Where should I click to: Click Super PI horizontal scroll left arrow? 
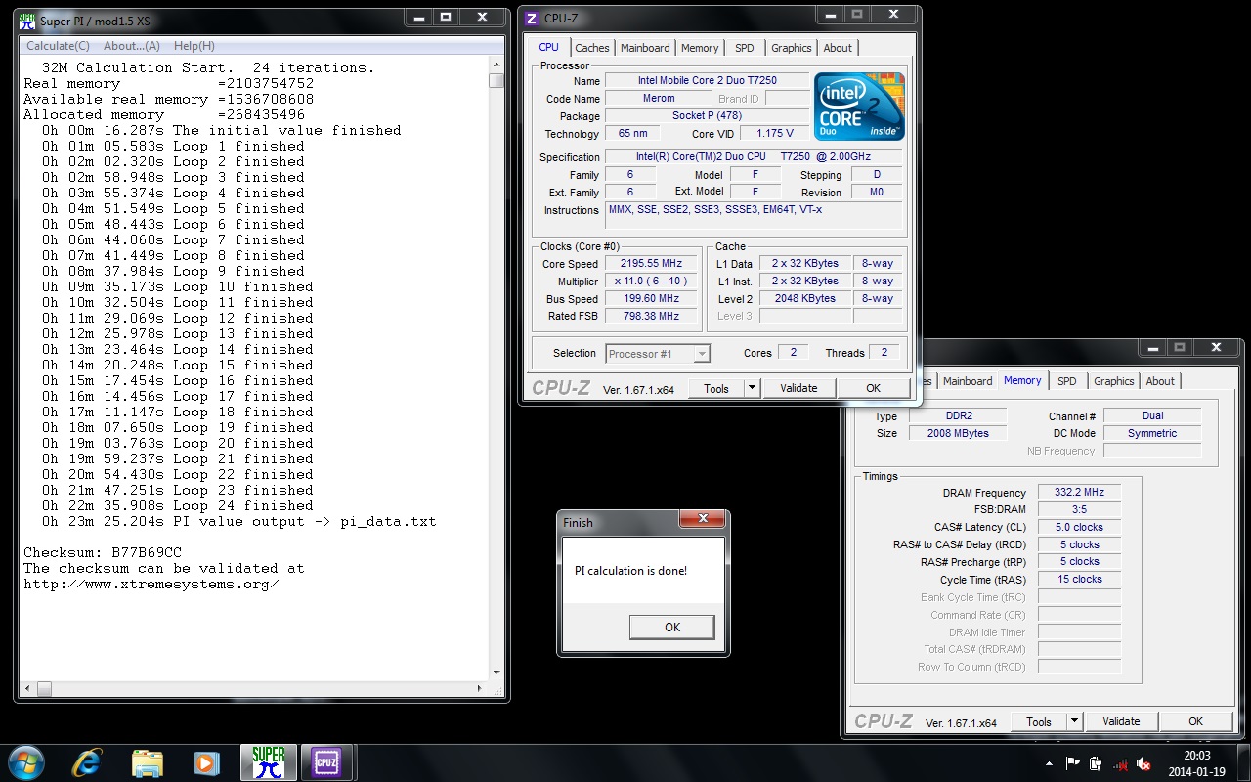click(x=27, y=689)
